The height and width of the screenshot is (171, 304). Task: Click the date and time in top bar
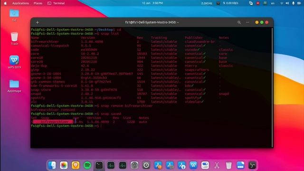click(x=152, y=3)
